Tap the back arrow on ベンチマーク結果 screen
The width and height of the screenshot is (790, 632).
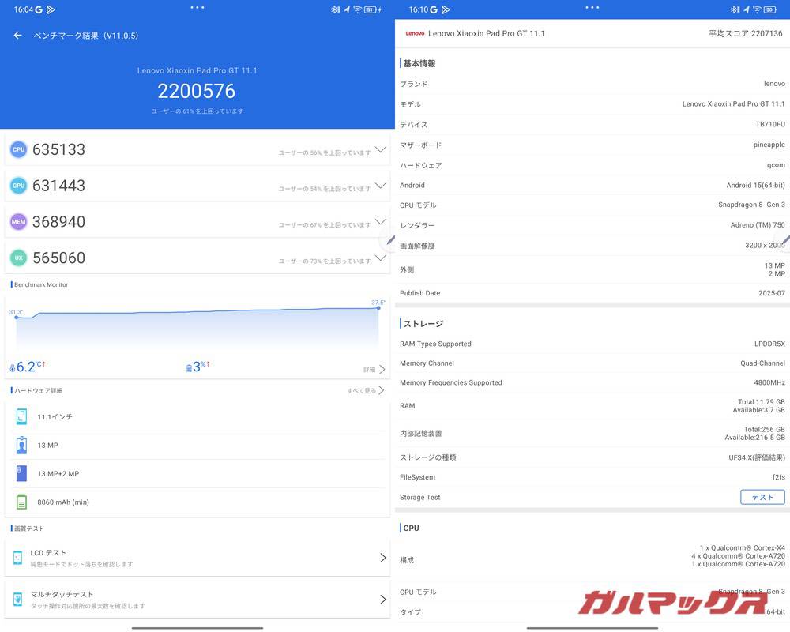click(x=17, y=35)
